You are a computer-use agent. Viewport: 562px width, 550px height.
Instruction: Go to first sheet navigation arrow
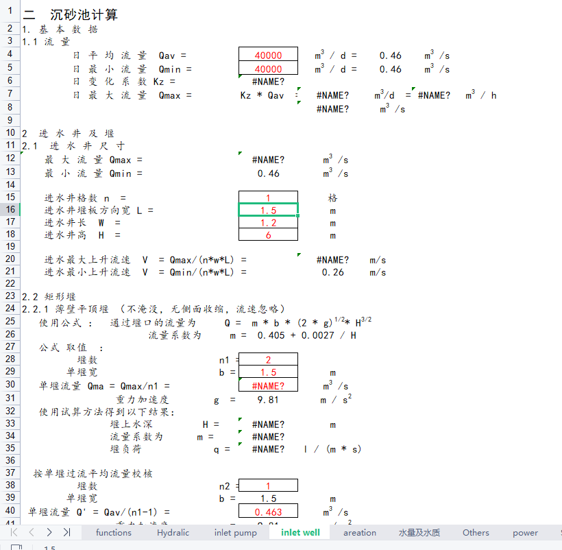[x=14, y=532]
